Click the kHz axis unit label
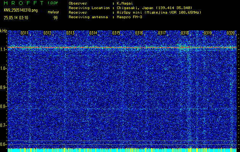 3,31
